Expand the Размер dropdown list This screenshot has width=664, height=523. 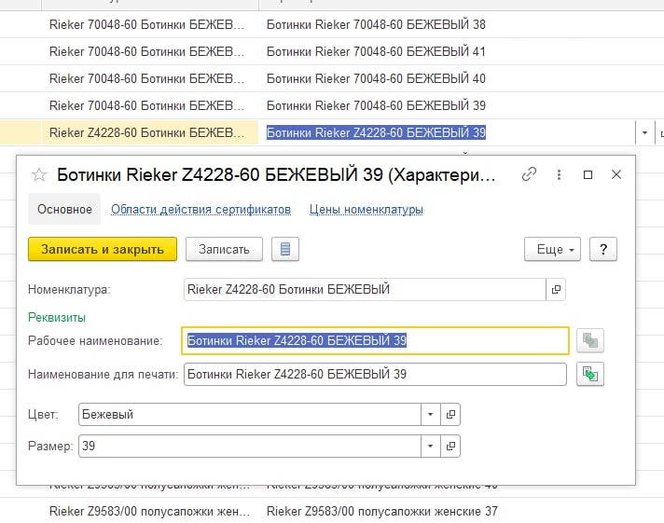pyautogui.click(x=431, y=446)
